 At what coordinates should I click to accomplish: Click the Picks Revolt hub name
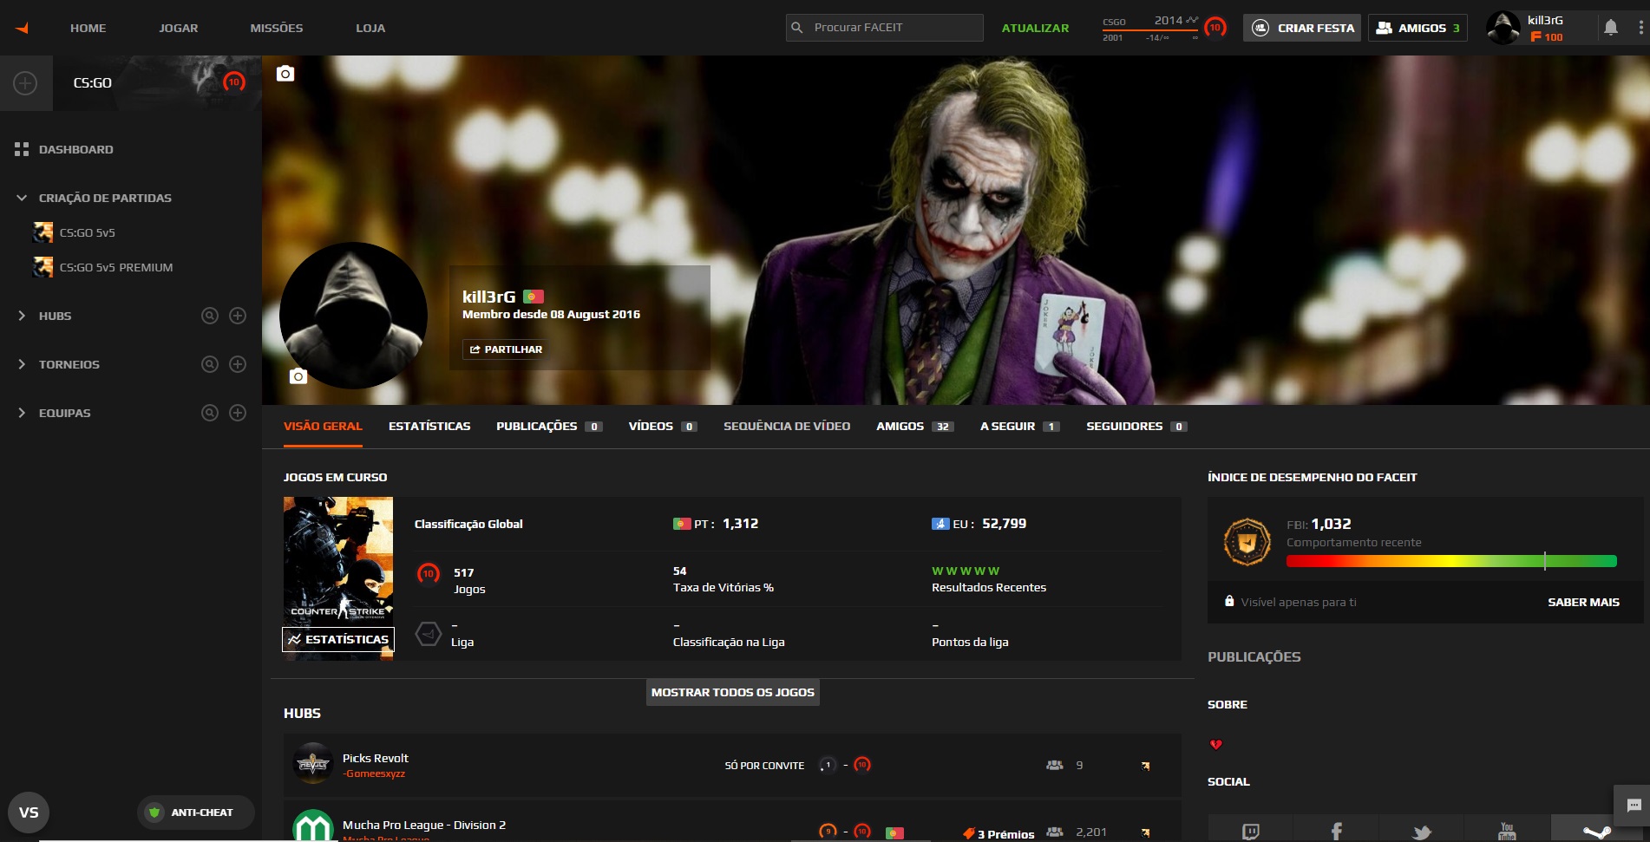(x=375, y=758)
